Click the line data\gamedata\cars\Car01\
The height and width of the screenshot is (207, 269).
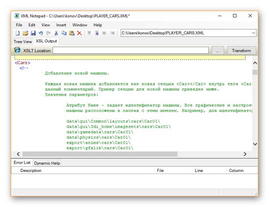point(100,132)
